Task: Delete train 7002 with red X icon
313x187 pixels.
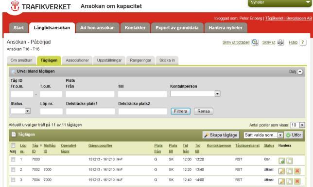Action: click(x=297, y=171)
